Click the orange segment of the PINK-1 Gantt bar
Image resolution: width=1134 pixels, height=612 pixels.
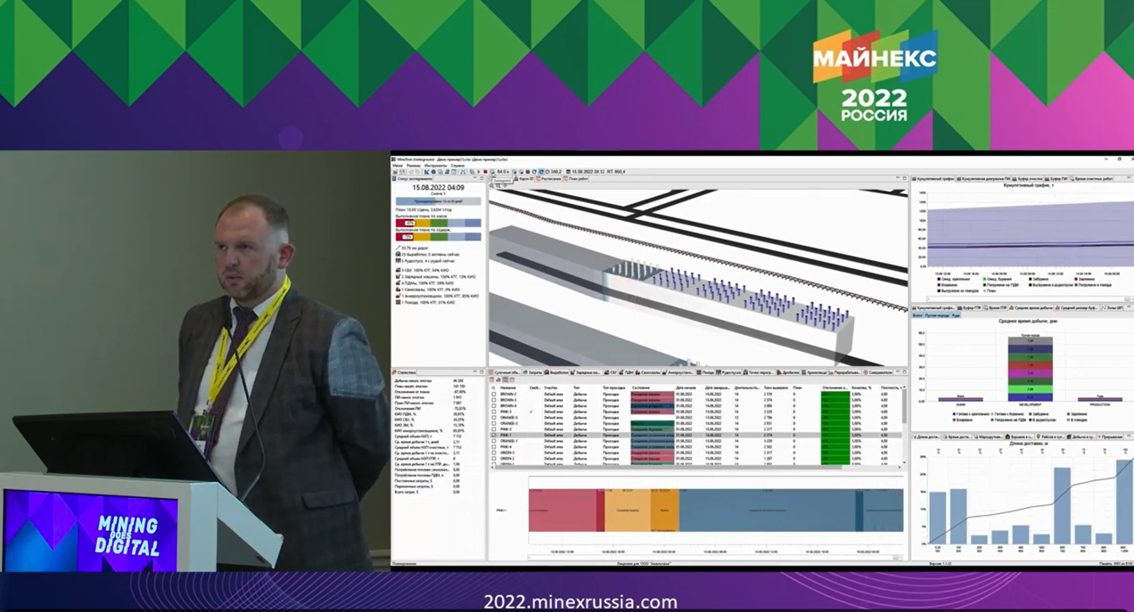click(x=627, y=510)
